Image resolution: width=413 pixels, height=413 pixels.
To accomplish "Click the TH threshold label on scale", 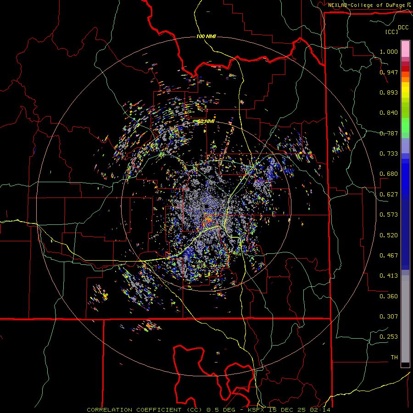I will click(394, 357).
